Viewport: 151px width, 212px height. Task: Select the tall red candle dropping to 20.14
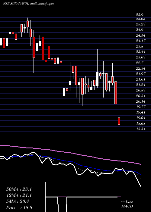[116, 93]
